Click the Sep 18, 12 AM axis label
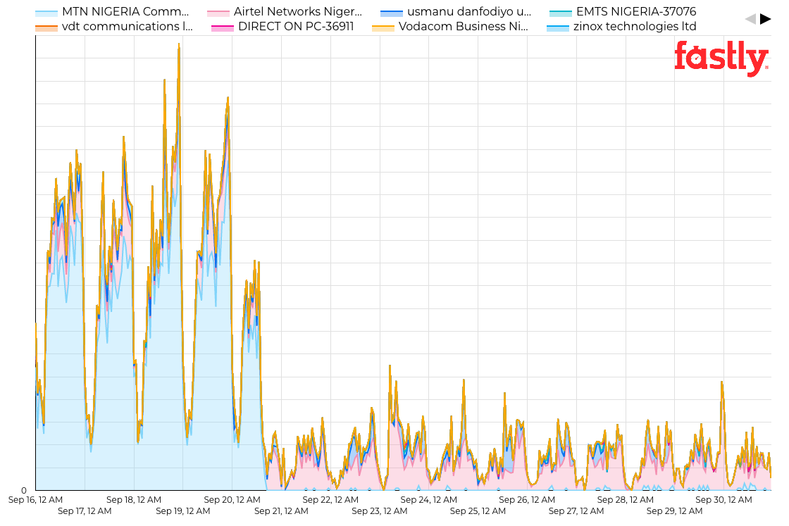 click(x=134, y=500)
